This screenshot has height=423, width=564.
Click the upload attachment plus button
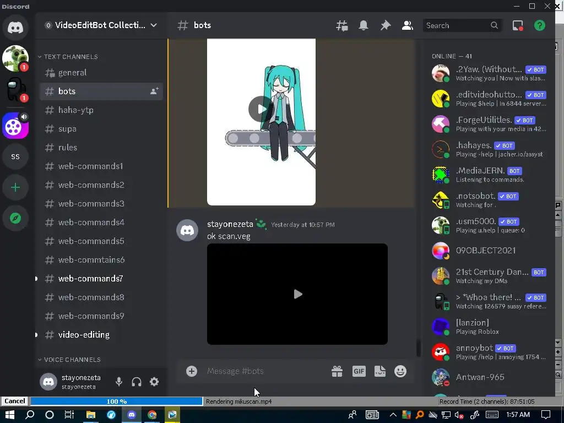[191, 371]
